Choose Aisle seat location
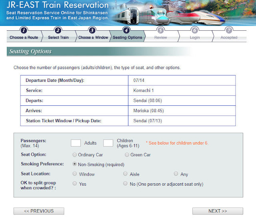The width and height of the screenshot is (256, 218). (x=125, y=174)
